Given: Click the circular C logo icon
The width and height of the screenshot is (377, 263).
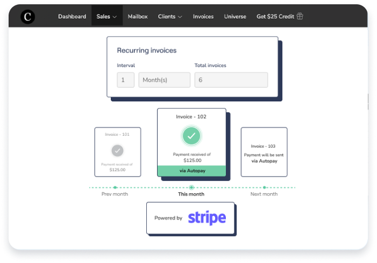Looking at the screenshot, I should 28,17.
